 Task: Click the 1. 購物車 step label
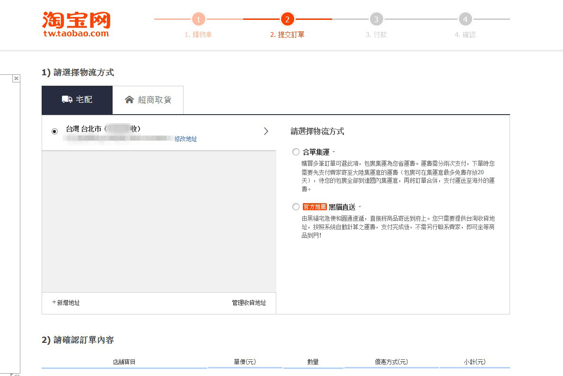click(x=198, y=35)
